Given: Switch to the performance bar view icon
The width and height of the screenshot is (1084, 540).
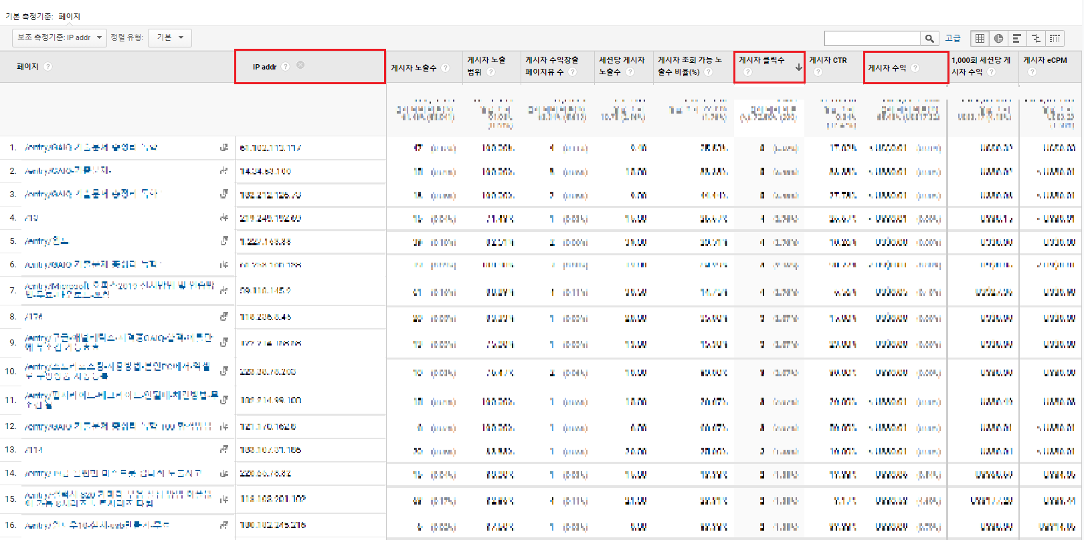Looking at the screenshot, I should point(1017,38).
